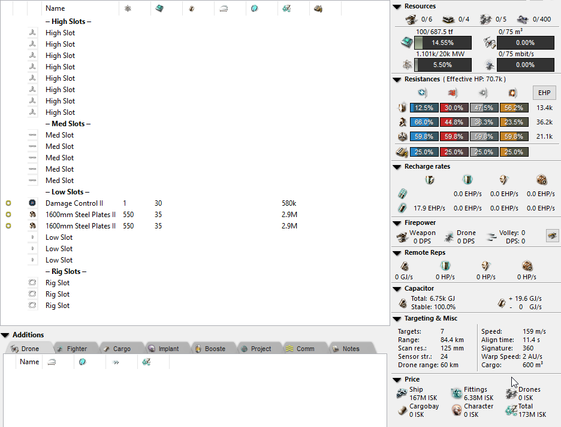The width and height of the screenshot is (561, 427).
Task: Collapse the Resources section
Action: (397, 6)
